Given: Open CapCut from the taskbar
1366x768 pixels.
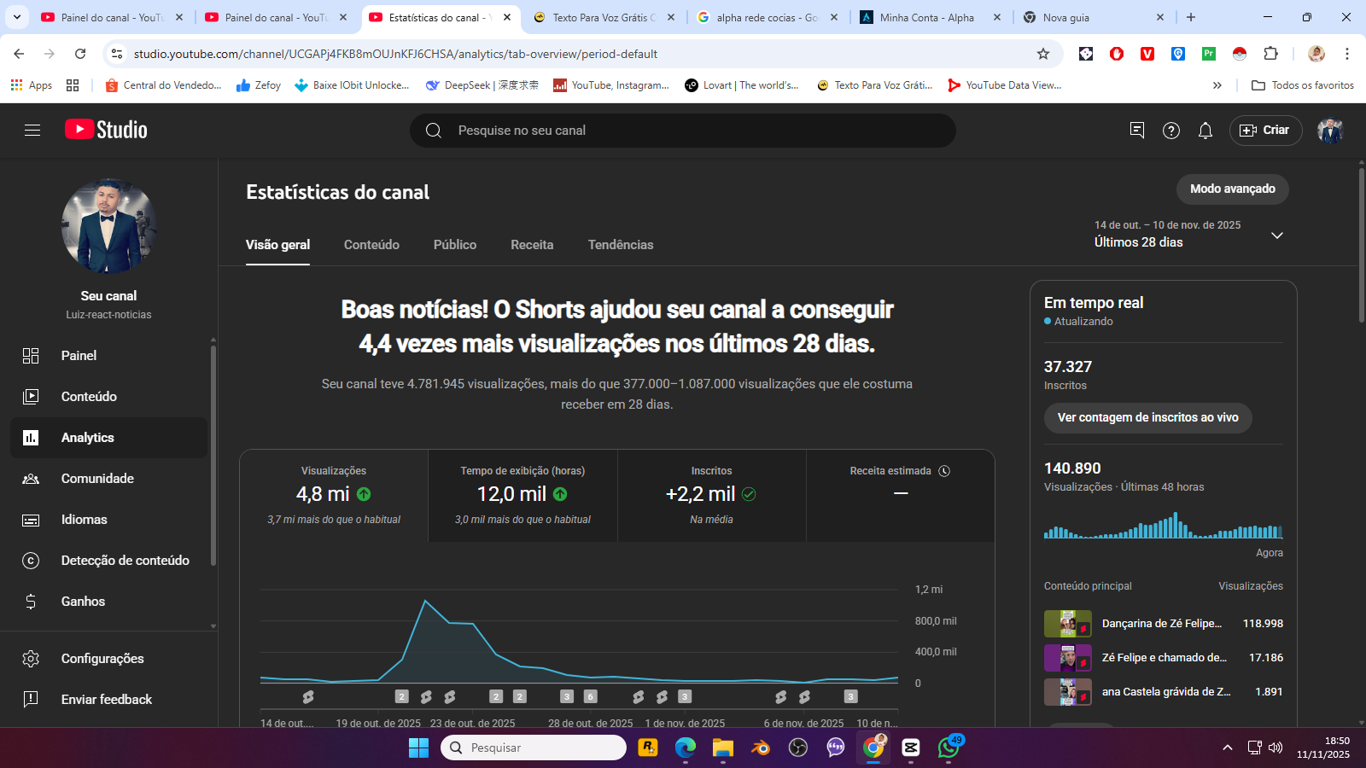Looking at the screenshot, I should [911, 748].
